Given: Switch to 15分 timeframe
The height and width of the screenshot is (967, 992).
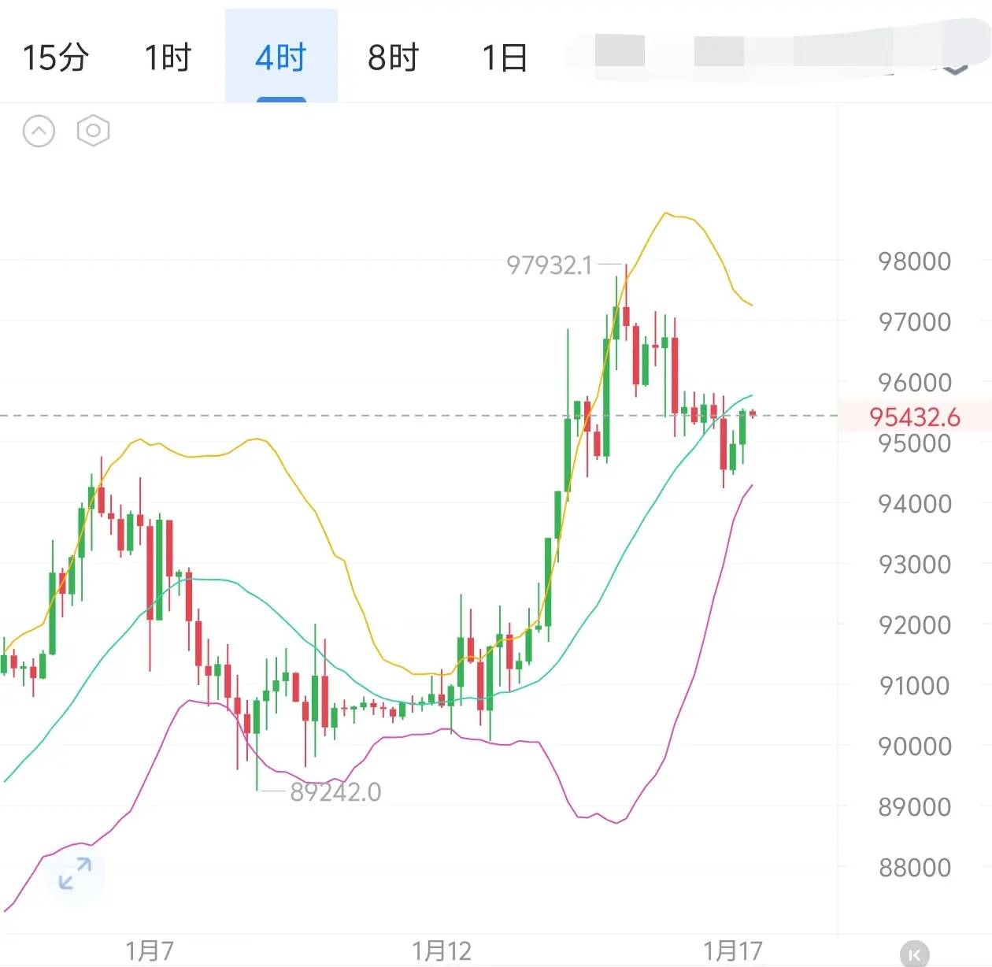Looking at the screenshot, I should pyautogui.click(x=55, y=57).
